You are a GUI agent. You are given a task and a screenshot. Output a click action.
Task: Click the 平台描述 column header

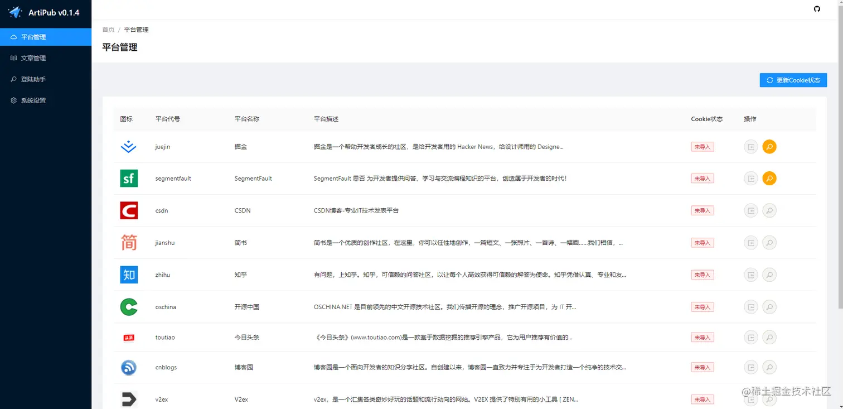coord(326,119)
